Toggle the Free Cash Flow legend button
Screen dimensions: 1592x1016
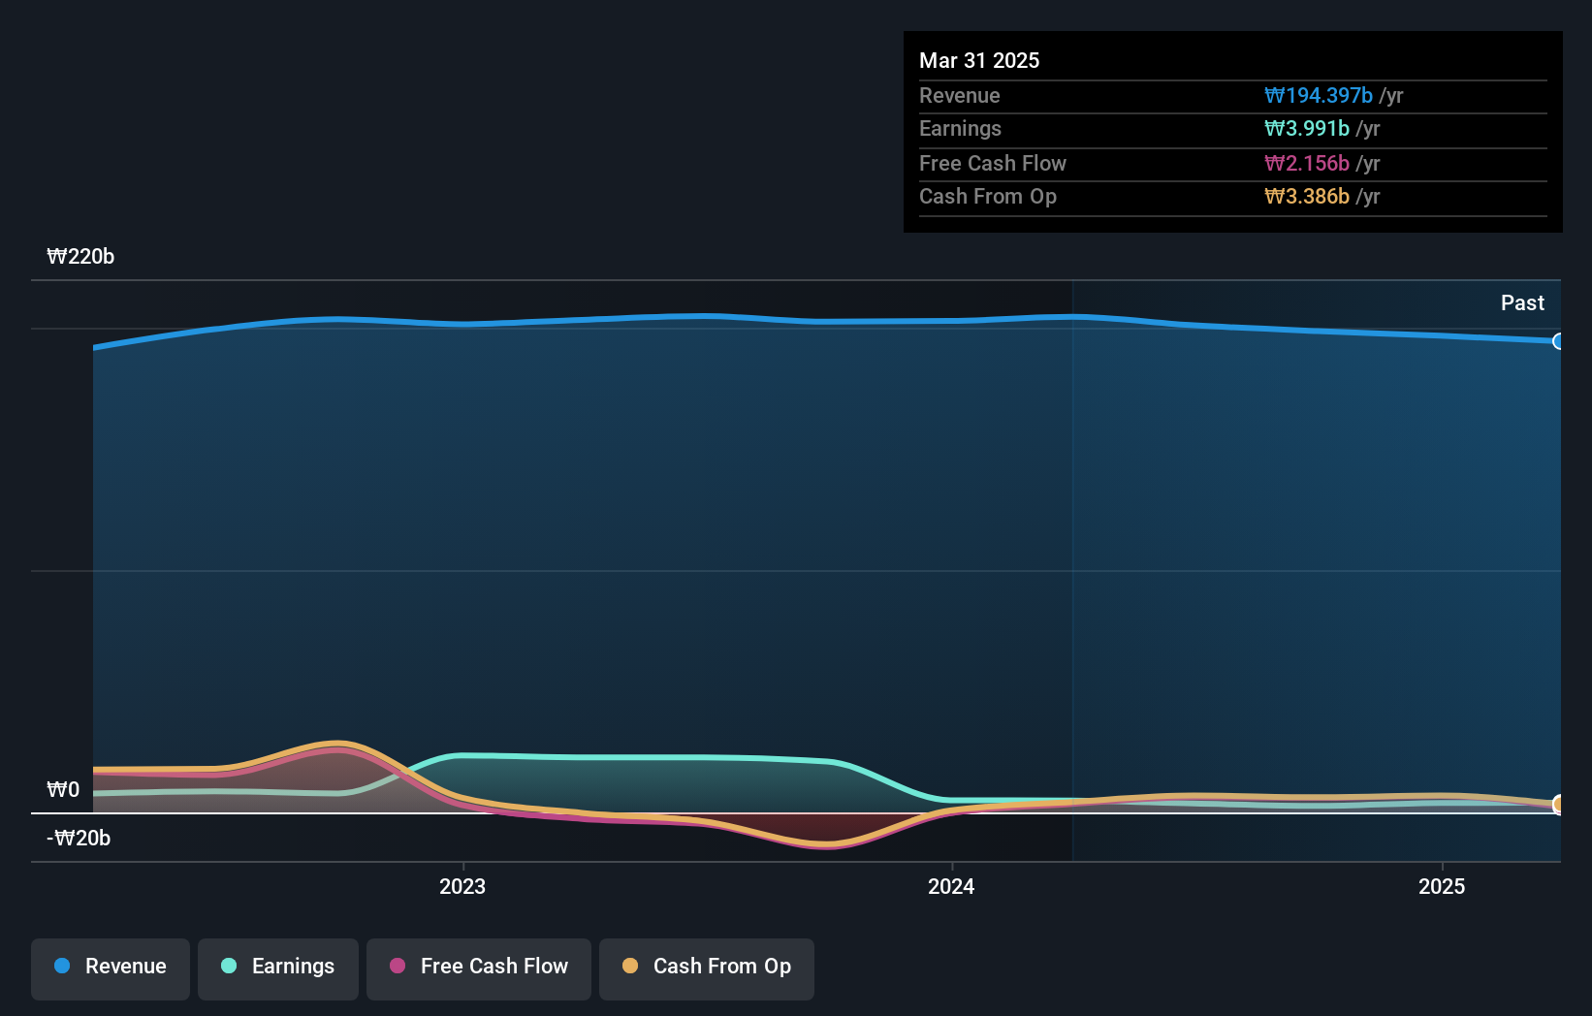pos(479,968)
